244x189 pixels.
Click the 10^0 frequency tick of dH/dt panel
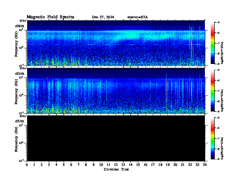pos(21,48)
